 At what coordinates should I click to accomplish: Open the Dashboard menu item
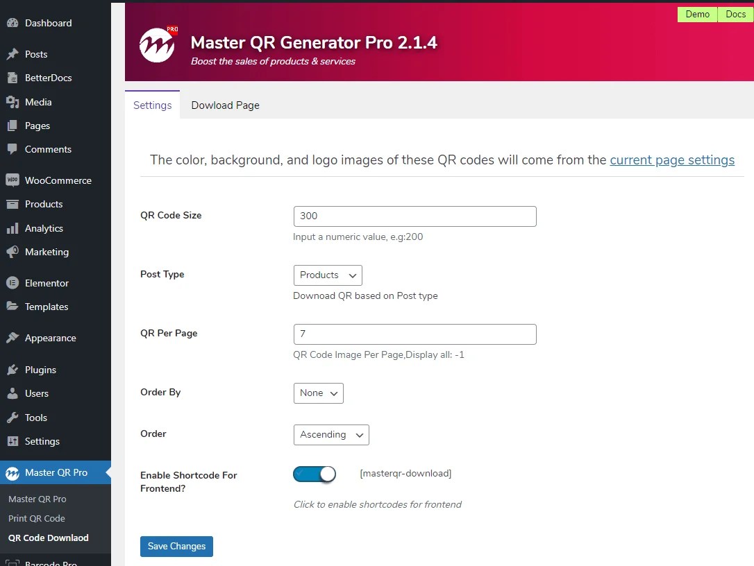tap(56, 23)
